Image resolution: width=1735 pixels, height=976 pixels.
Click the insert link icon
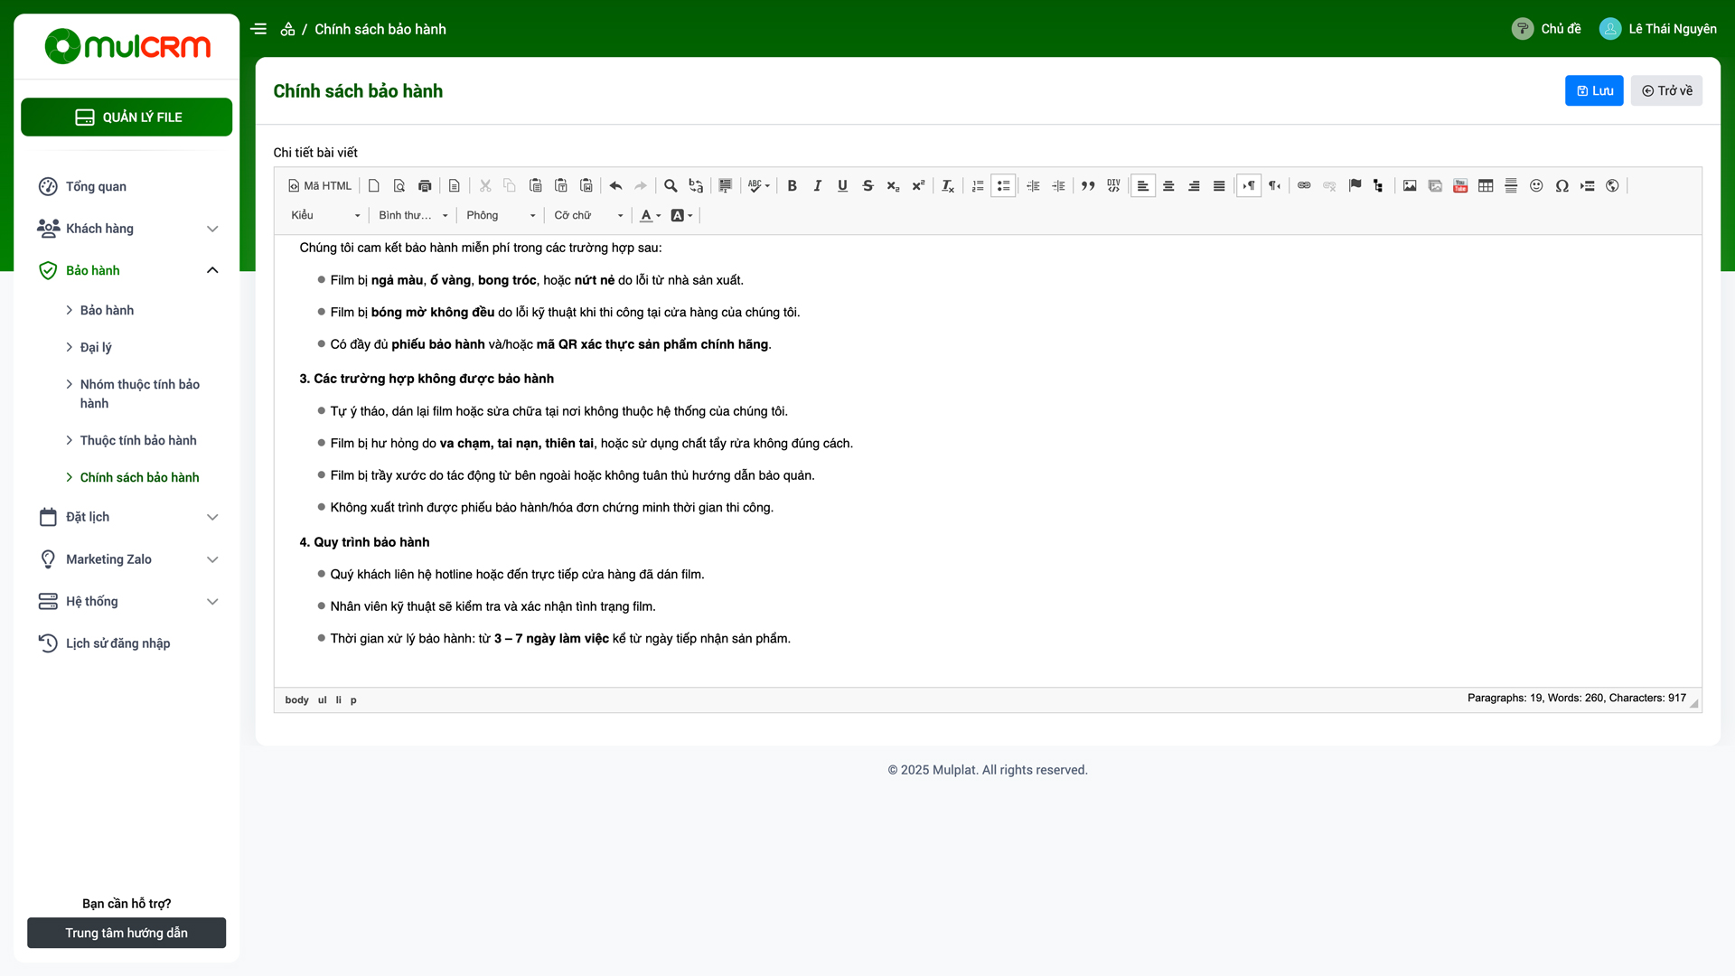[x=1304, y=186]
